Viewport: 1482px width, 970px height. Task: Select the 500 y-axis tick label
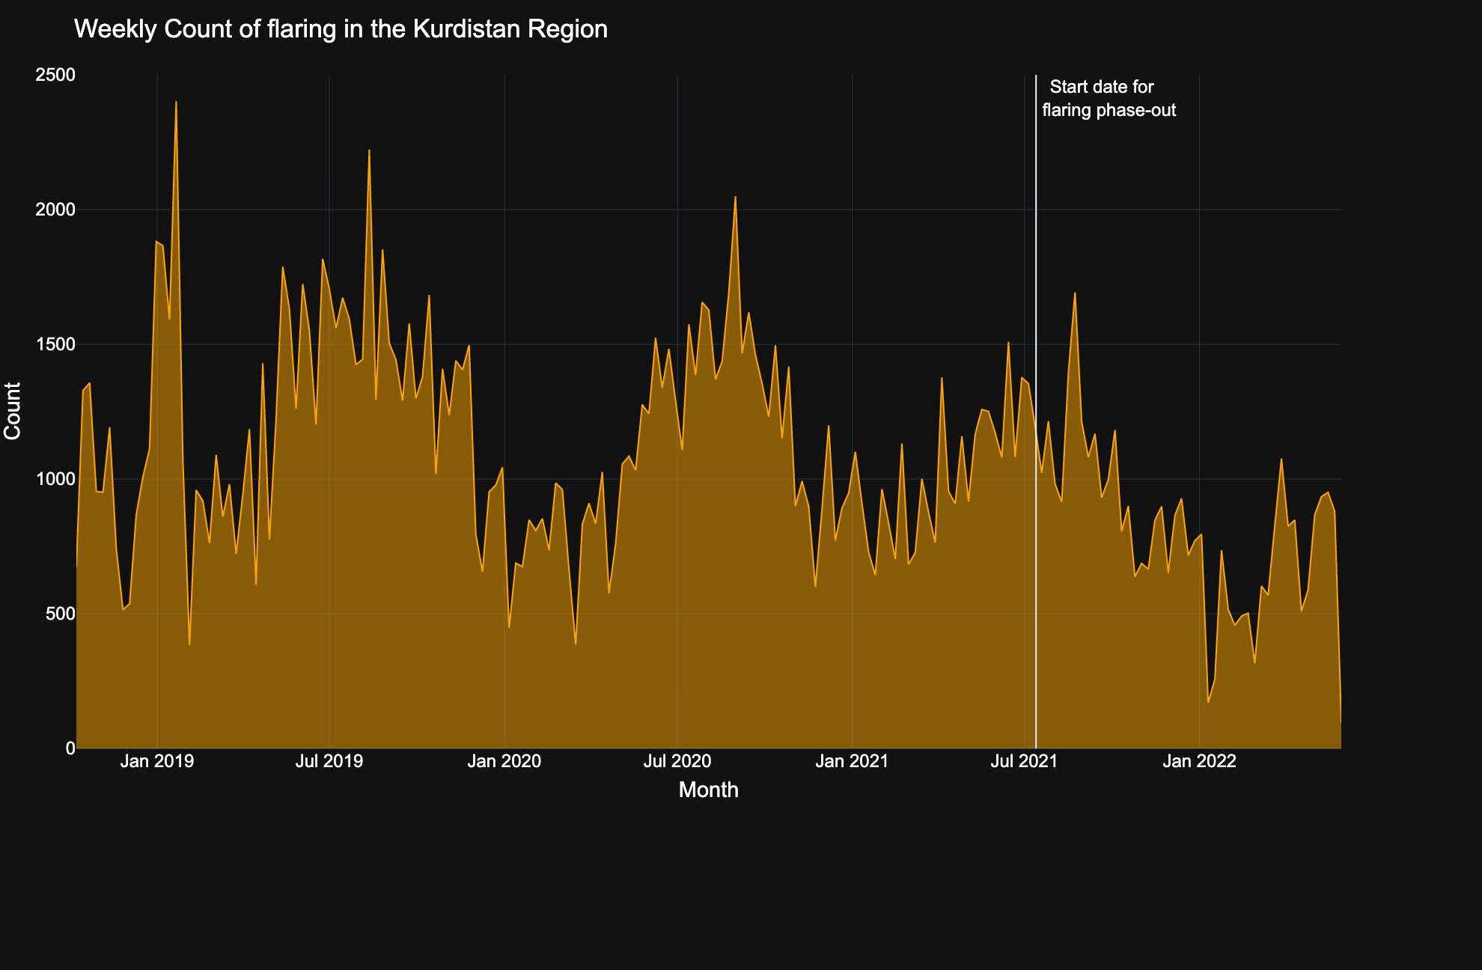[x=60, y=614]
